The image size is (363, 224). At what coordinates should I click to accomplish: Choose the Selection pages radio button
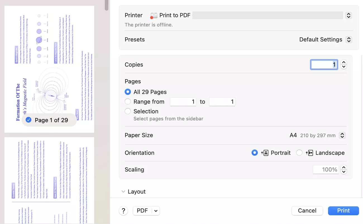[128, 111]
